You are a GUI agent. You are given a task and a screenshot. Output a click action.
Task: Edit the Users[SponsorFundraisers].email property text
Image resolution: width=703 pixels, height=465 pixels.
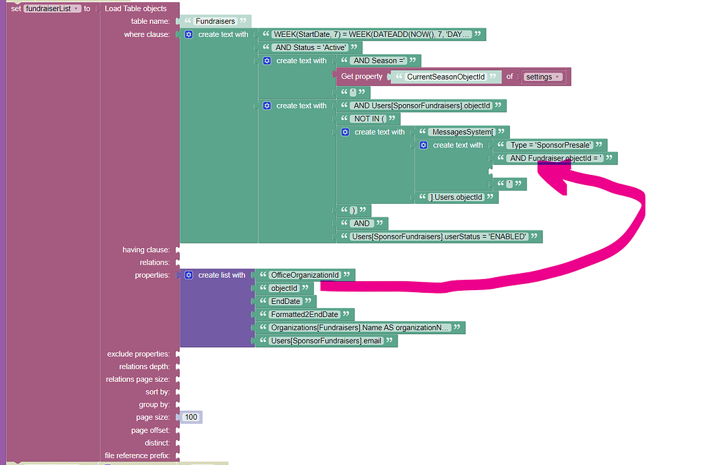pos(325,341)
